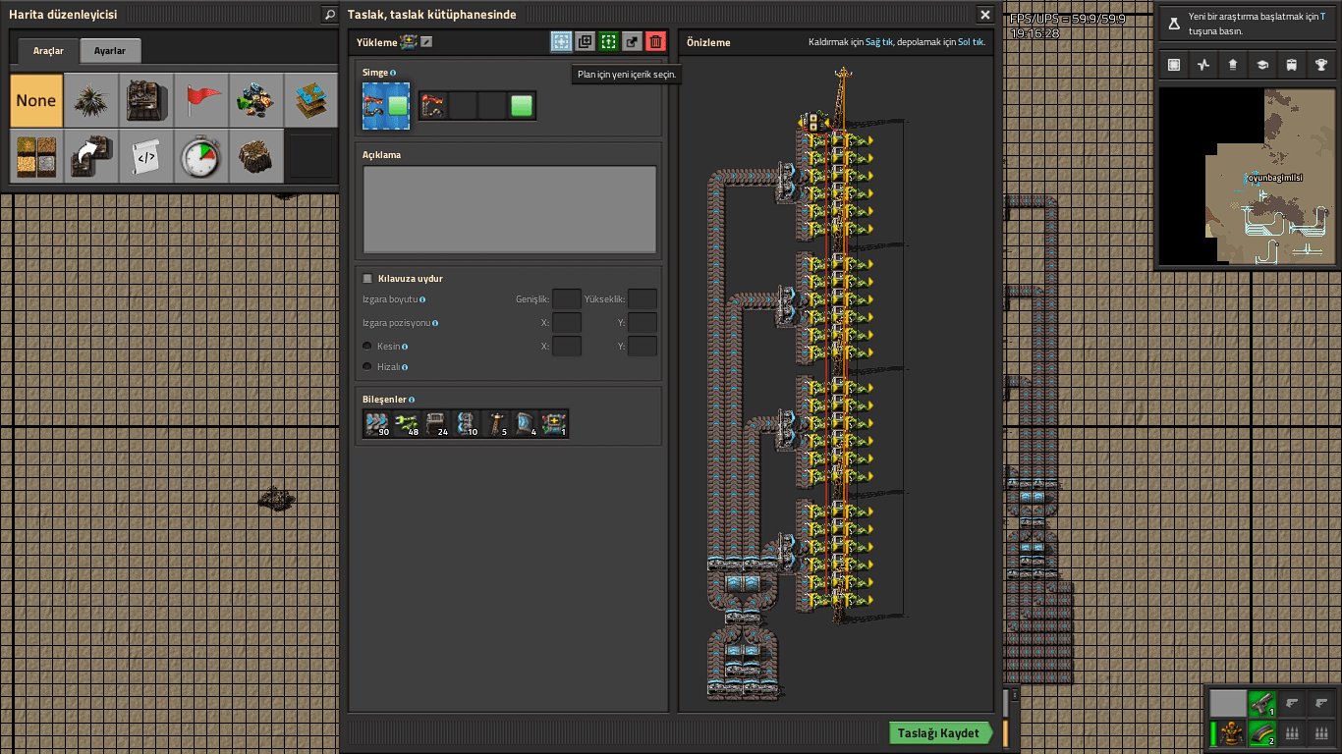This screenshot has width=1342, height=754.
Task: Open the achievements trophy icon
Action: coord(1321,65)
